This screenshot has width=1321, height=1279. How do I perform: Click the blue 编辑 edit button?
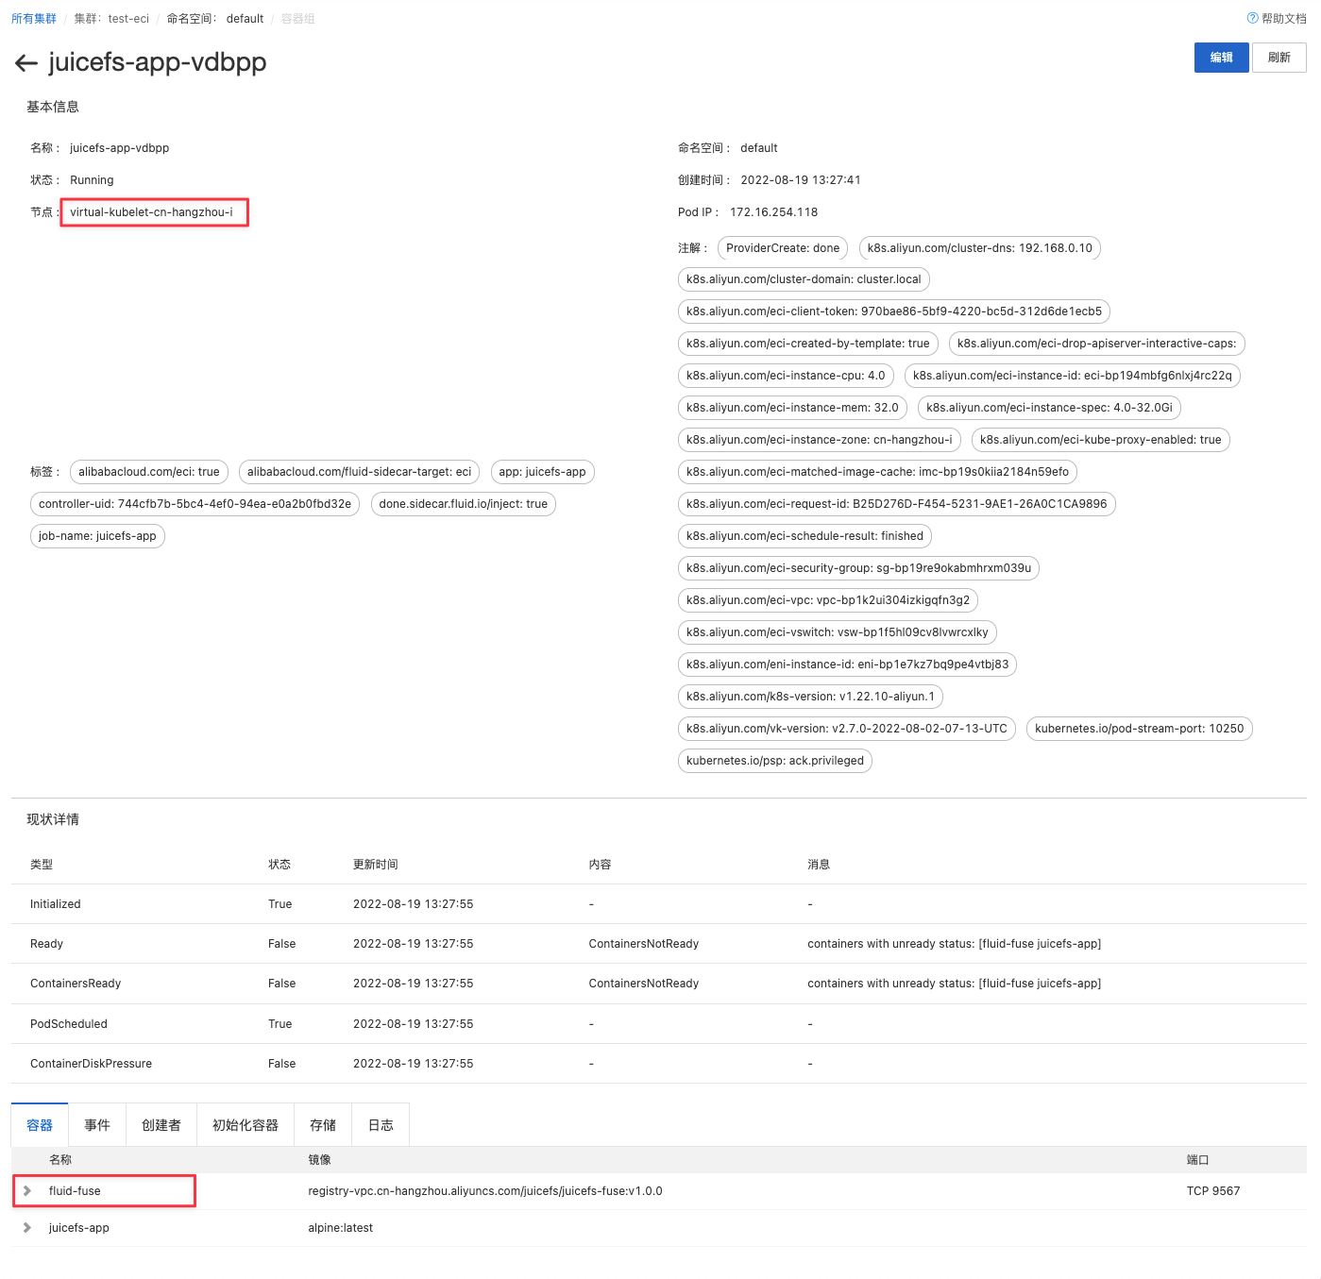pyautogui.click(x=1221, y=58)
